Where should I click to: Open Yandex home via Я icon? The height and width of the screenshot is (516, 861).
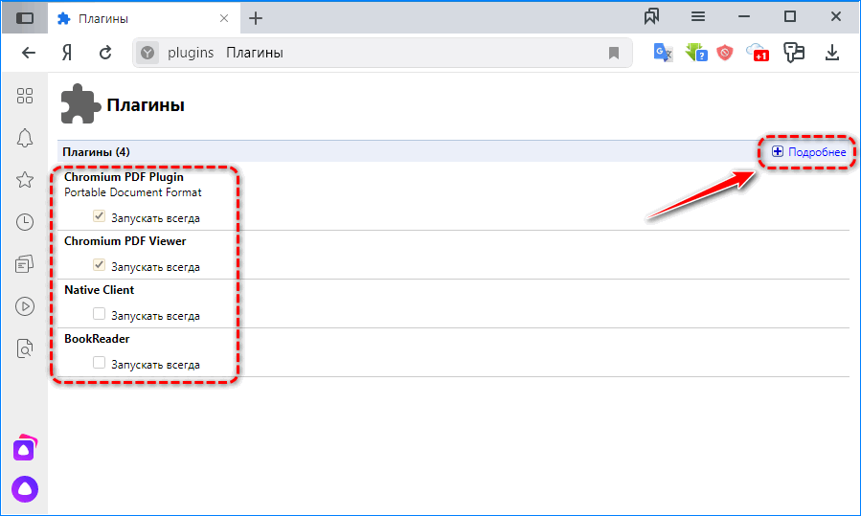tap(67, 53)
